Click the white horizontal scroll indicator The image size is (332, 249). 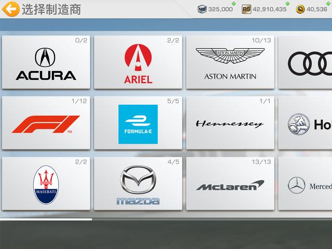[46, 219]
